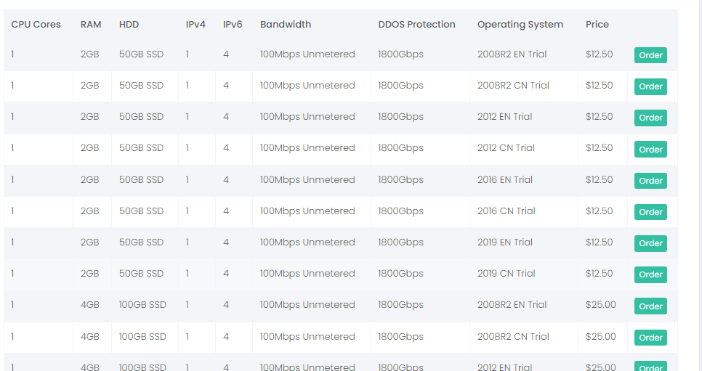Image resolution: width=702 pixels, height=371 pixels.
Task: Order the 2GB 2012 CN Trial plan
Action: [650, 150]
